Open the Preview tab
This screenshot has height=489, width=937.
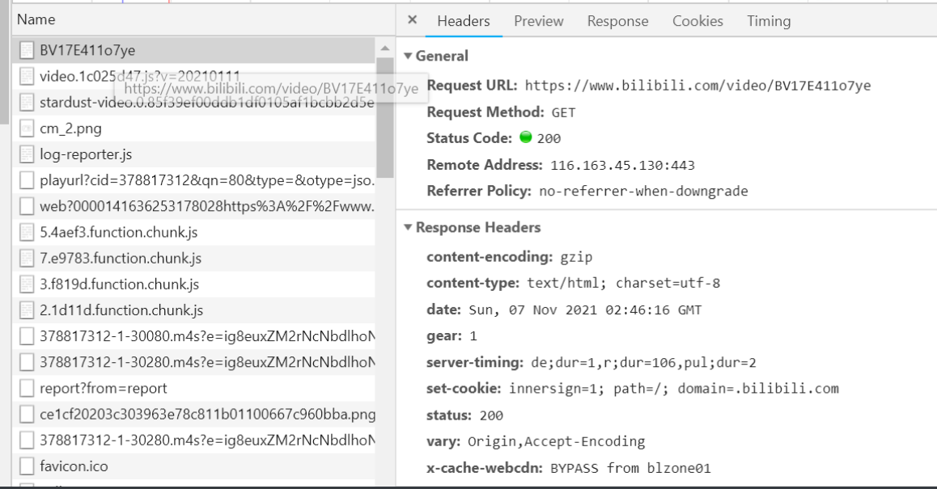tap(538, 21)
